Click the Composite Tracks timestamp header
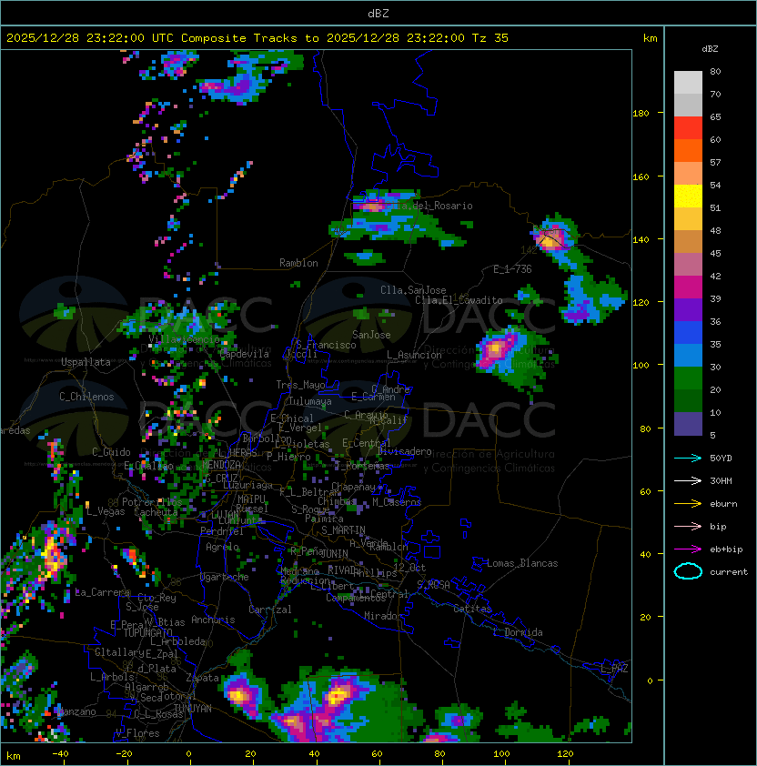 coord(257,38)
